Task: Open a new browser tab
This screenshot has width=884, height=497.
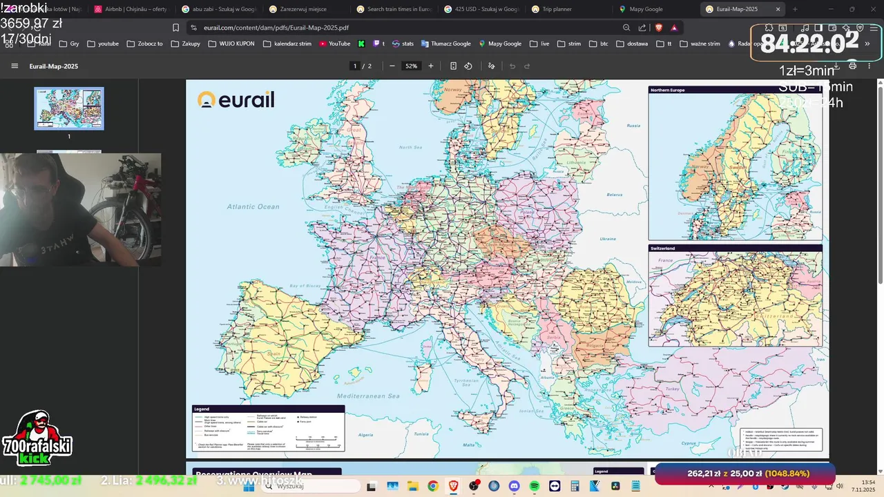Action: tap(795, 9)
